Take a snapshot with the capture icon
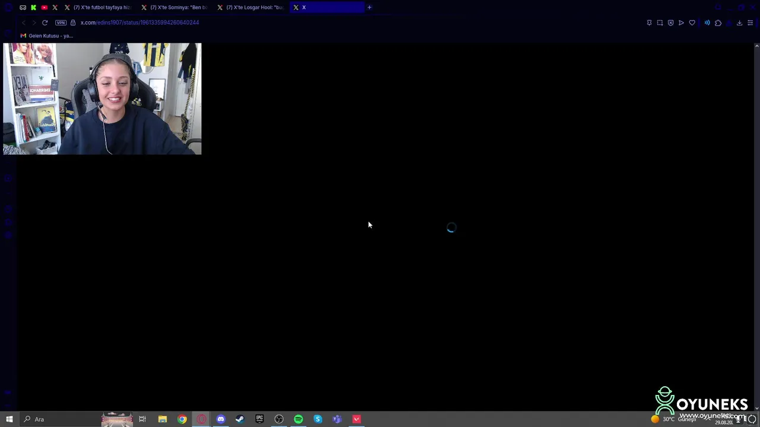 tap(660, 23)
